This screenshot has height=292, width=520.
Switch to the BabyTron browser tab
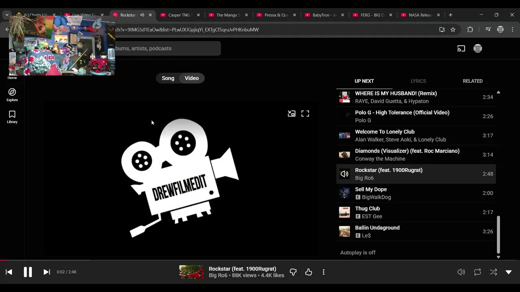[x=324, y=15]
